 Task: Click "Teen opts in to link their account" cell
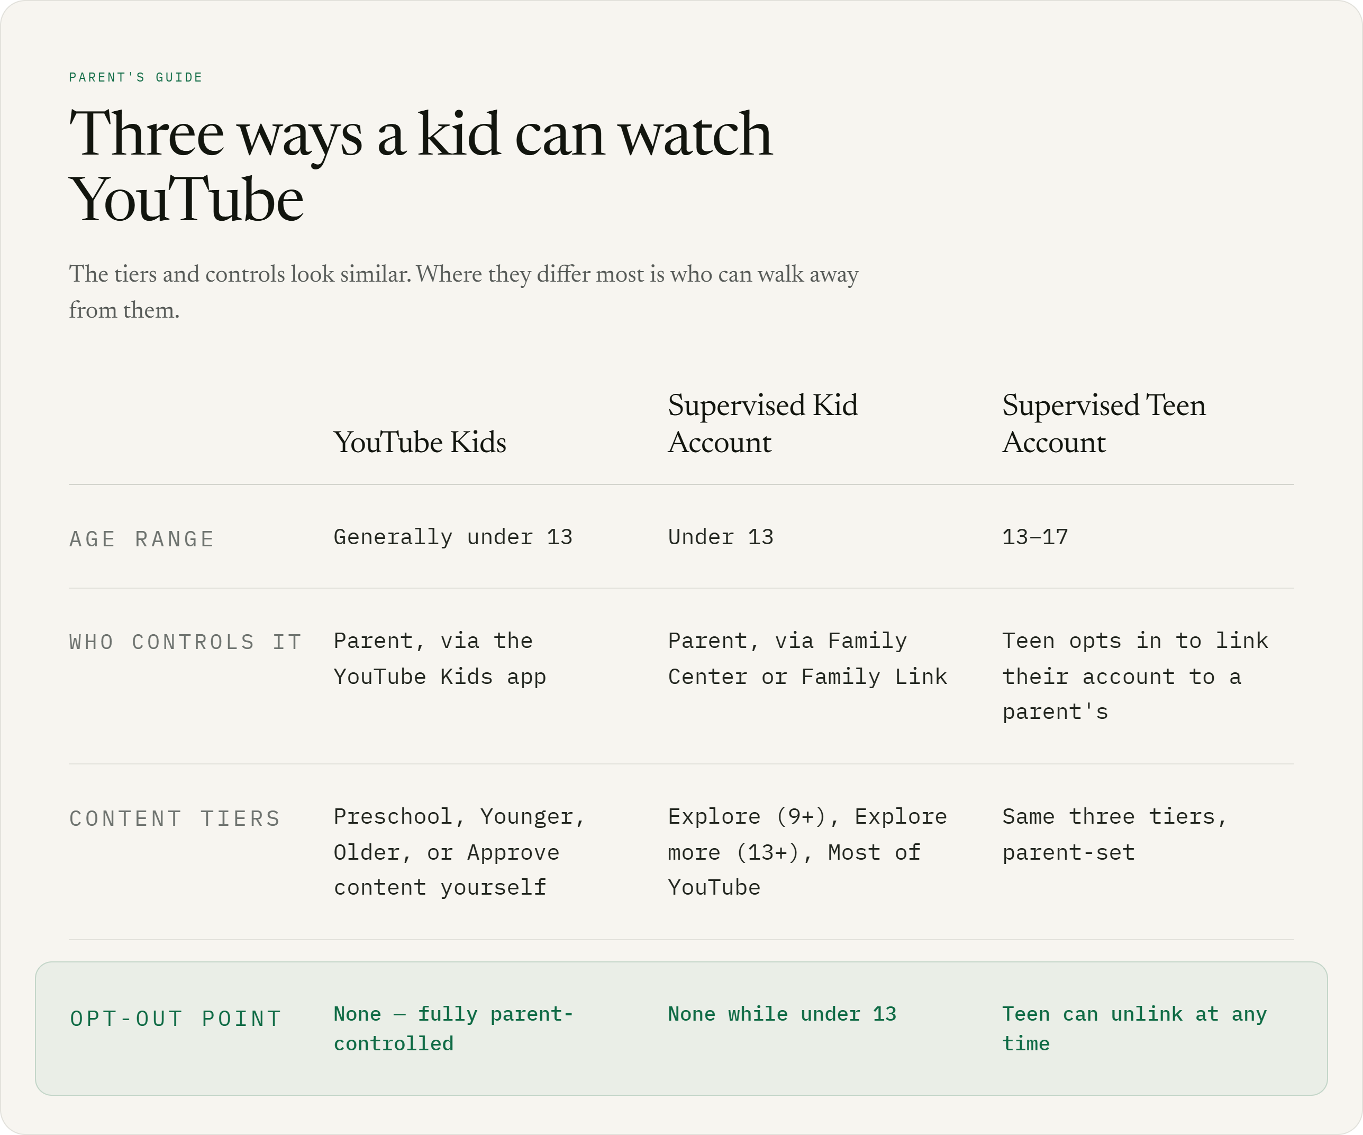tap(1134, 676)
